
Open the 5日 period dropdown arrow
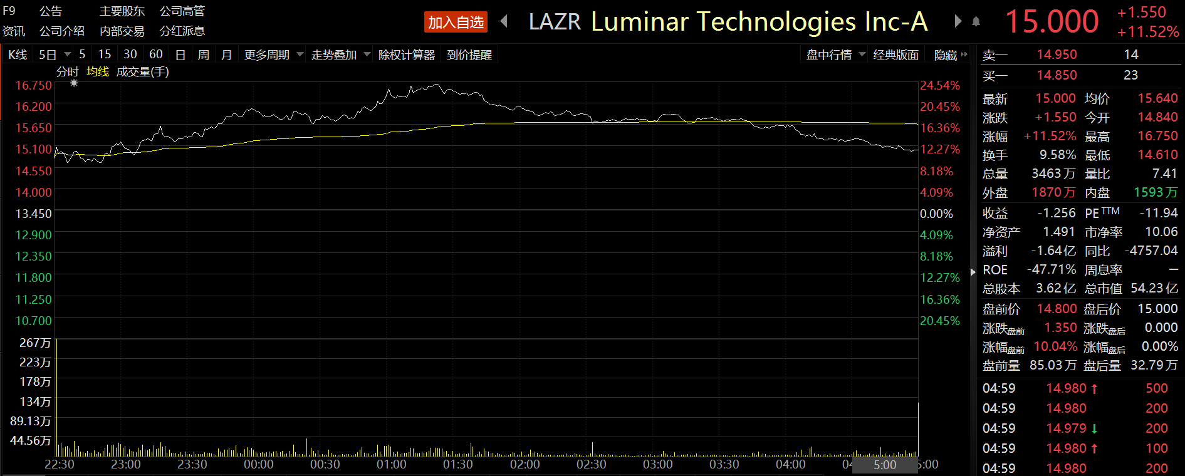[67, 54]
